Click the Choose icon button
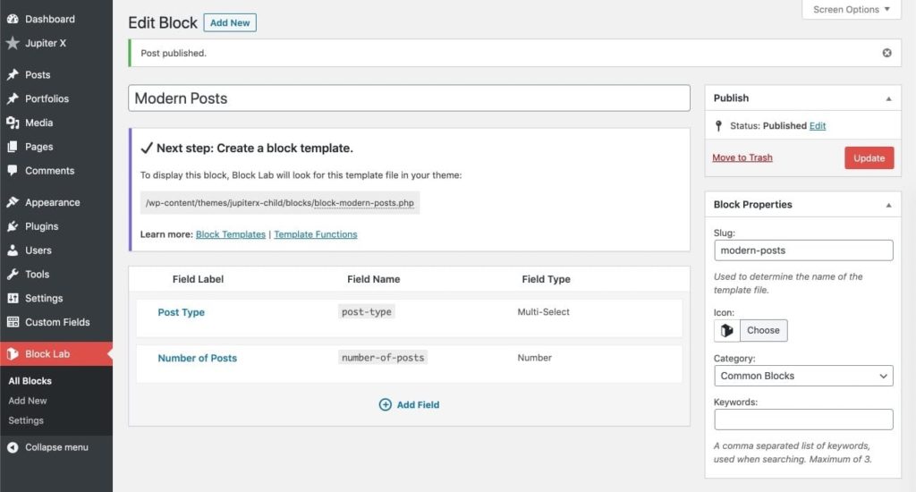 [x=763, y=330]
